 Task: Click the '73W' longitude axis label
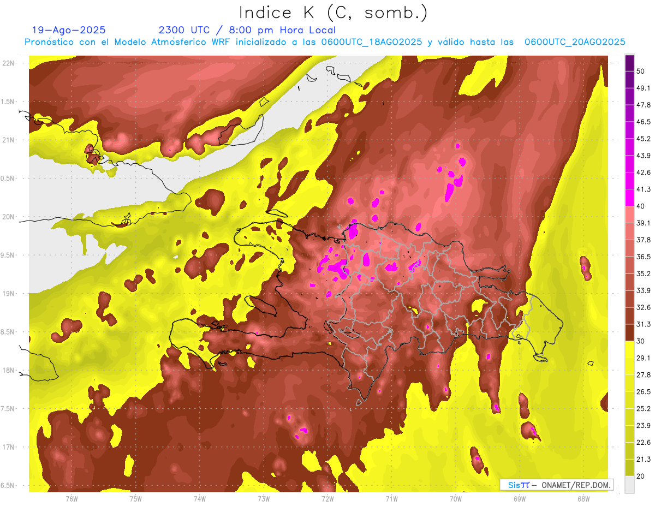pyautogui.click(x=263, y=498)
